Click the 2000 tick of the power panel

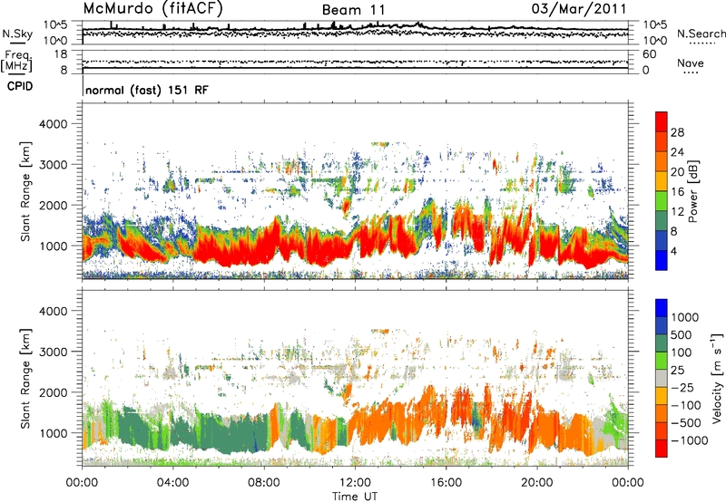54,205
